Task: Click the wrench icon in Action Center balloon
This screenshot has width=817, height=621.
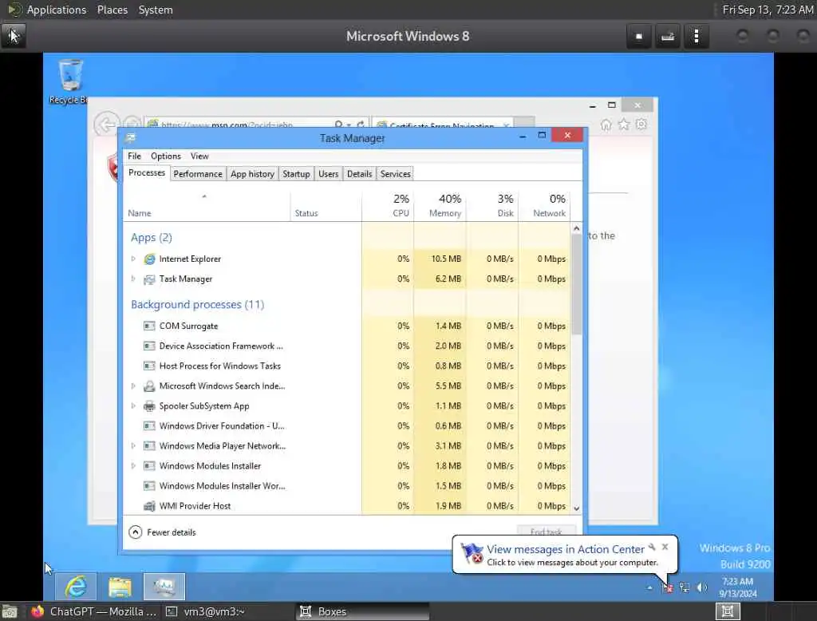Action: click(653, 547)
